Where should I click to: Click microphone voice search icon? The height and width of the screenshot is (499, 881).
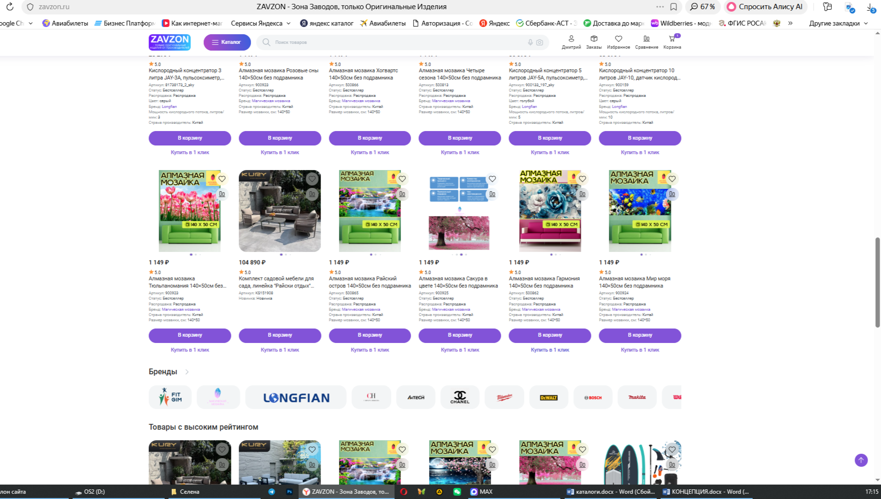530,42
